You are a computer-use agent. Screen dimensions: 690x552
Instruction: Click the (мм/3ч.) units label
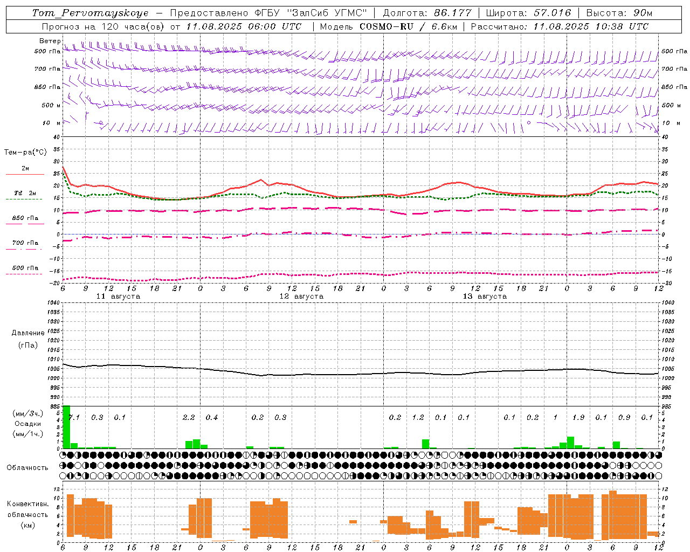pyautogui.click(x=27, y=414)
